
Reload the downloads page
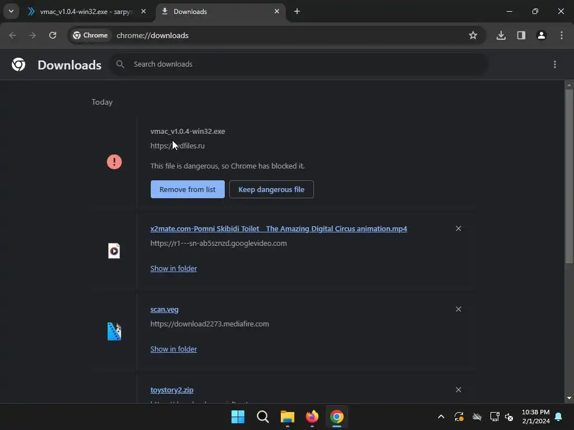pyautogui.click(x=53, y=35)
